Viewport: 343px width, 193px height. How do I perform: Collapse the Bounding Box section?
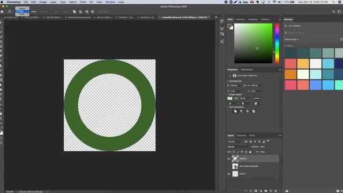click(x=228, y=81)
